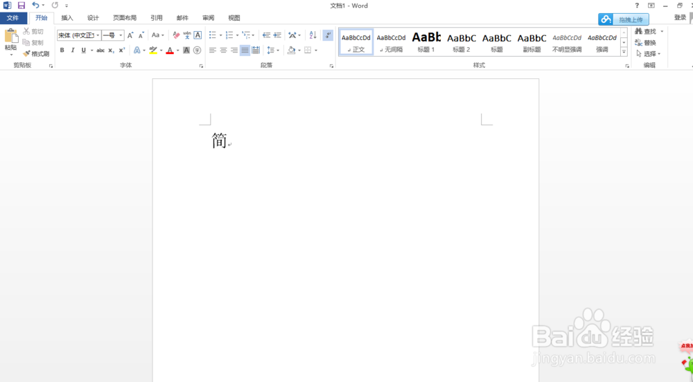Open the Select dropdown in editing group
693x382 pixels.
tap(649, 53)
